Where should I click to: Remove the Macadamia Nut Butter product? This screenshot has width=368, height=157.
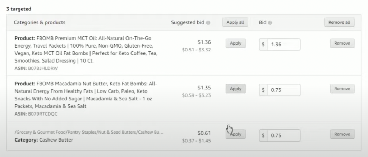pyautogui.click(x=342, y=89)
